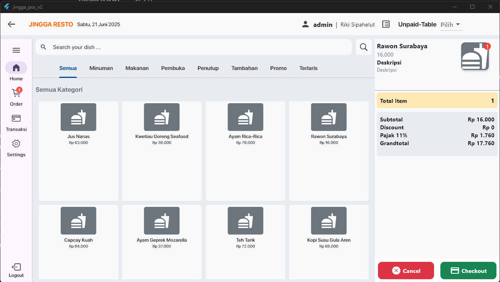Expand the Unpaid-Table Pilih dropdown
Screen dimensions: 500x282
[x=451, y=25]
